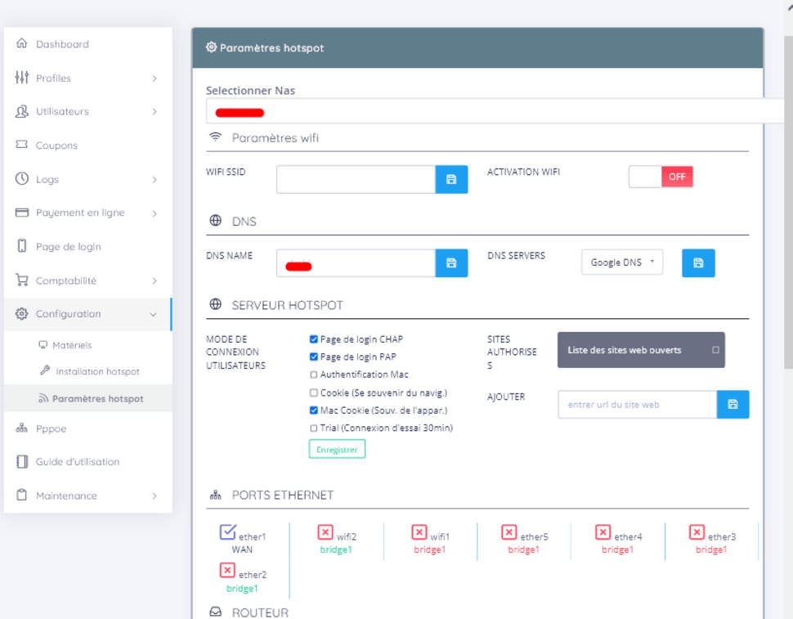The image size is (793, 619).
Task: Open the Google DNS dropdown
Action: pos(622,262)
